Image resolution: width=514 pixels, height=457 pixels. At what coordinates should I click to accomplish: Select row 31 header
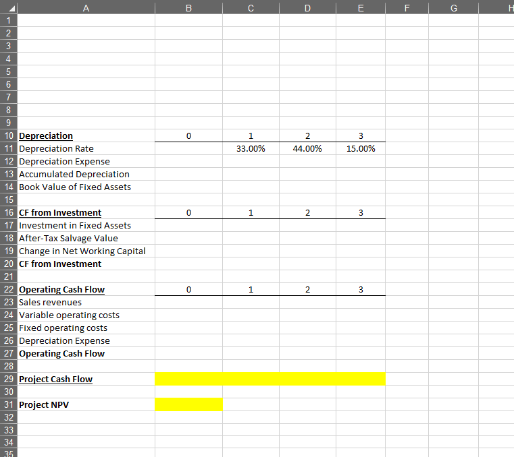[x=9, y=404]
